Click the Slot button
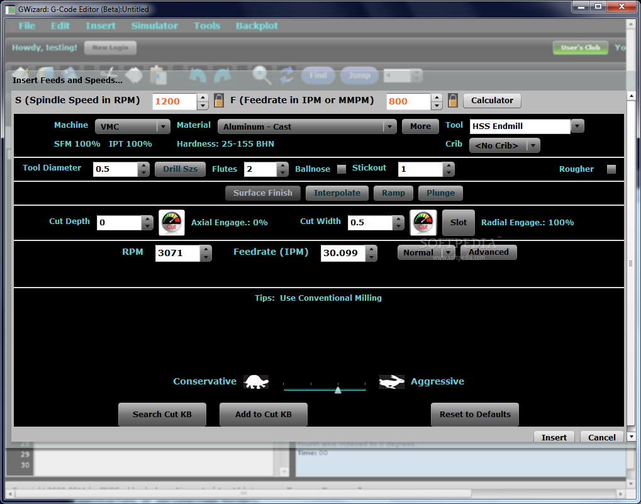Image resolution: width=641 pixels, height=504 pixels. [x=459, y=222]
